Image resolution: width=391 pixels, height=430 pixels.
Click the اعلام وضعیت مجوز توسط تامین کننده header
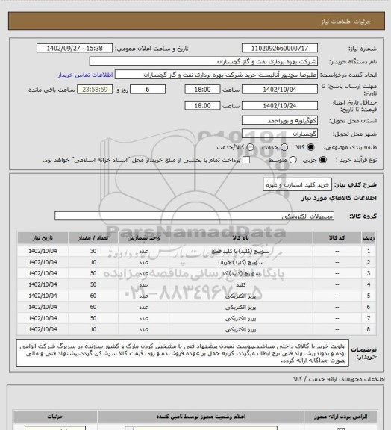click(x=201, y=417)
